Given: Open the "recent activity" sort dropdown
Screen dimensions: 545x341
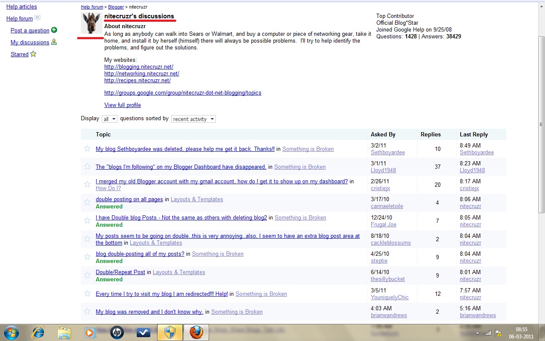Looking at the screenshot, I should 193,119.
